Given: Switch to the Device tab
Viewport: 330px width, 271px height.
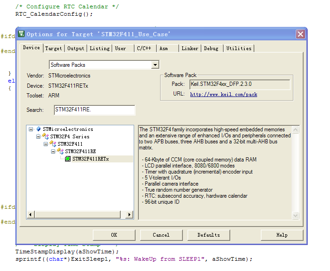Looking at the screenshot, I should point(32,48).
